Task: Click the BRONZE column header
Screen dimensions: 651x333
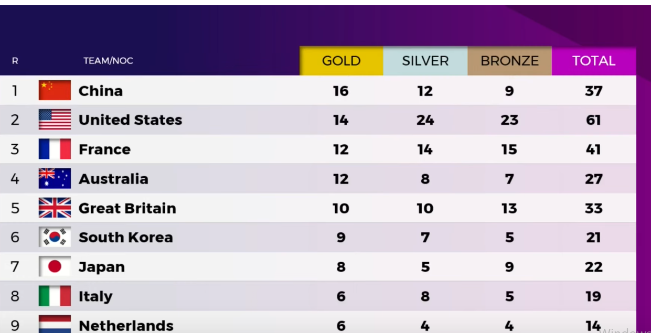Action: [x=509, y=61]
